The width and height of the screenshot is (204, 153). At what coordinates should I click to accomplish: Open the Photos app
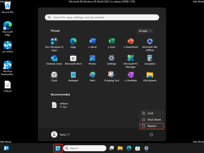[x=92, y=60]
